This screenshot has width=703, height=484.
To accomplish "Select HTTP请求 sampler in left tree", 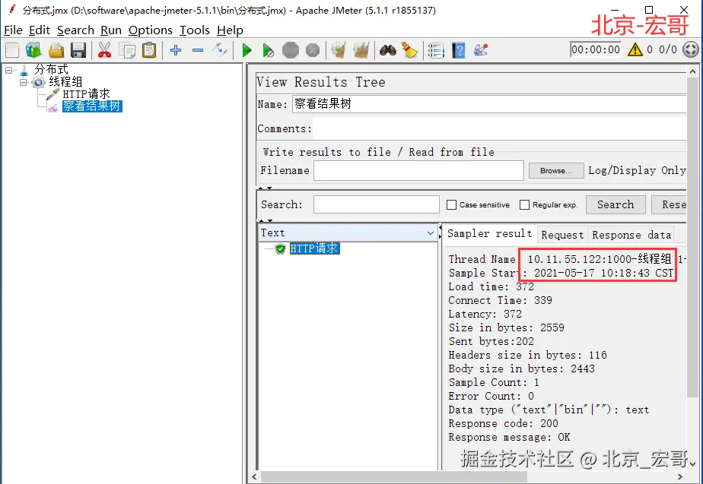I will coord(86,93).
